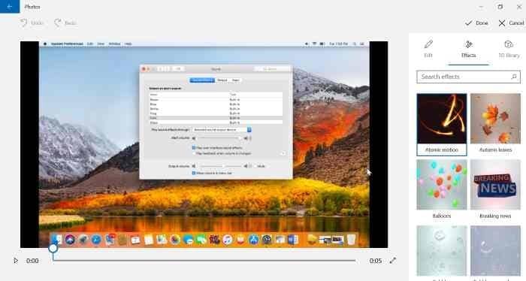526x281 pixels.
Task: Toggle Play feedback when volume is changed
Action: 194,153
